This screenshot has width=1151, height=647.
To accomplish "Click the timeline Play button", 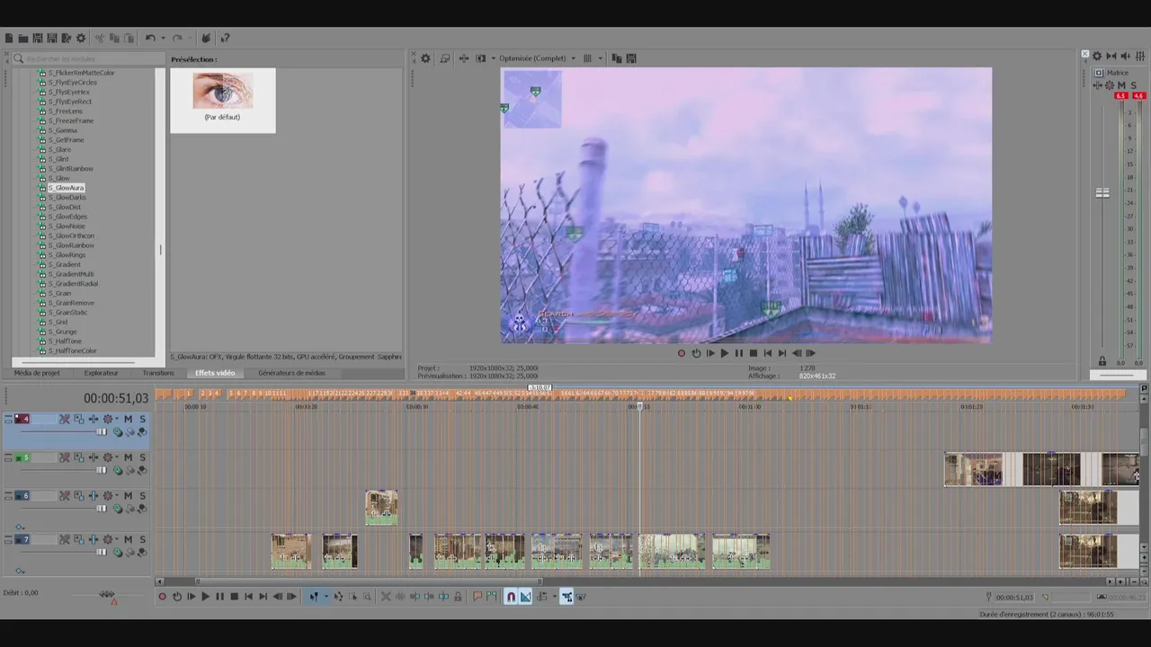I will click(x=205, y=597).
